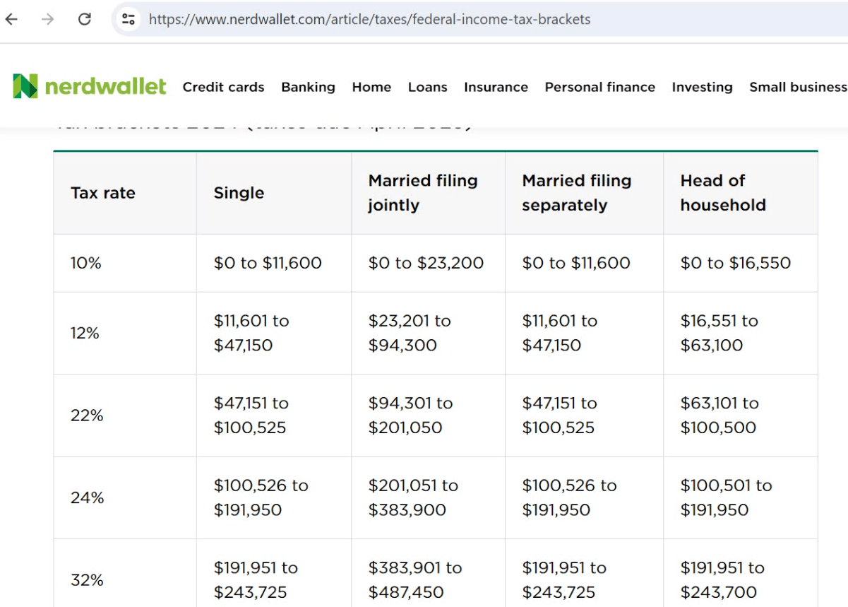Click the $94,301 to $201,050 cell
Viewport: 848px width, 607px height.
[429, 416]
